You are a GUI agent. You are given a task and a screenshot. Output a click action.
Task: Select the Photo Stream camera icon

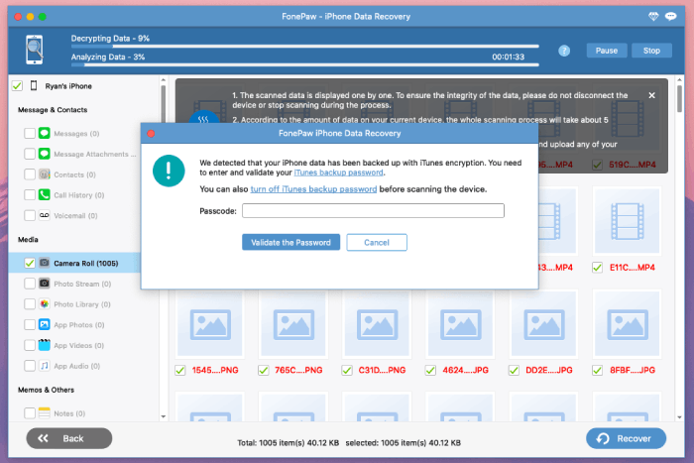pyautogui.click(x=45, y=284)
